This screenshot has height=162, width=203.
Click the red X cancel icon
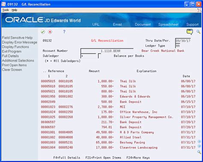(x=50, y=32)
